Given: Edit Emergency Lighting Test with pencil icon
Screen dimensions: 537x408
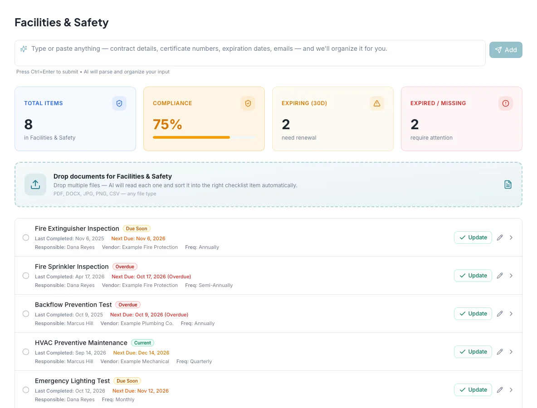Looking at the screenshot, I should click(x=500, y=390).
